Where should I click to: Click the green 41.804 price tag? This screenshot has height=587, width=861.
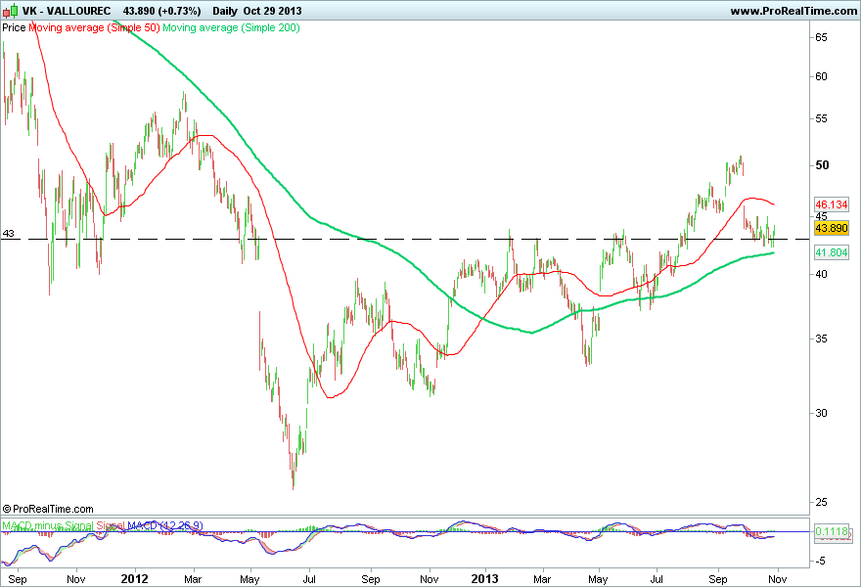pyautogui.click(x=832, y=252)
